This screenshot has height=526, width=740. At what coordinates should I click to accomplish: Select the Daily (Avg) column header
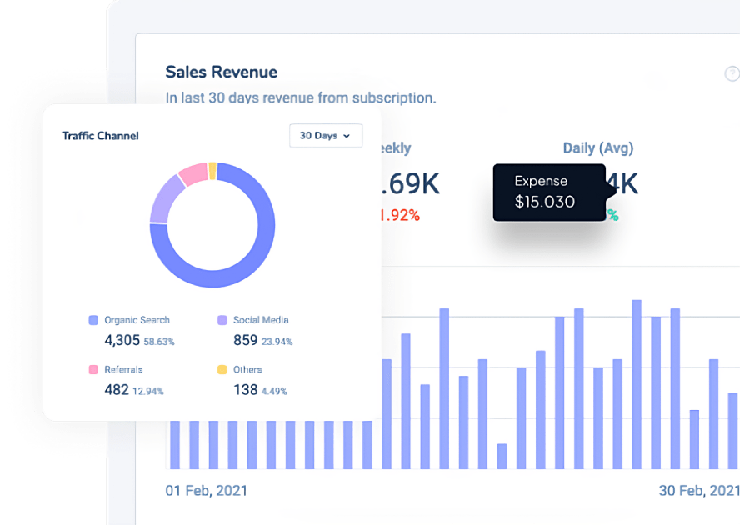598,148
